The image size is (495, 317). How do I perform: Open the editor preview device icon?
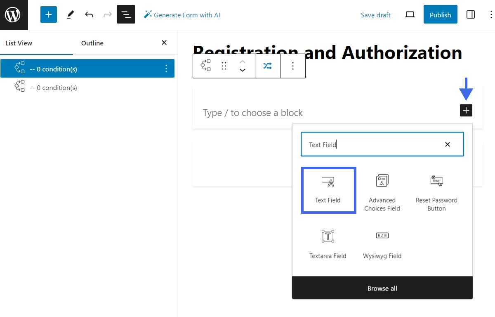410,14
